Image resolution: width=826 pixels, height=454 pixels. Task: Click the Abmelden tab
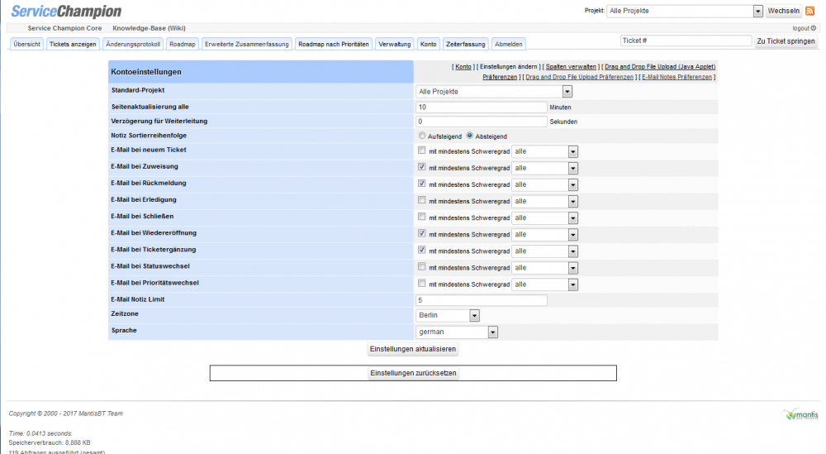pyautogui.click(x=508, y=45)
